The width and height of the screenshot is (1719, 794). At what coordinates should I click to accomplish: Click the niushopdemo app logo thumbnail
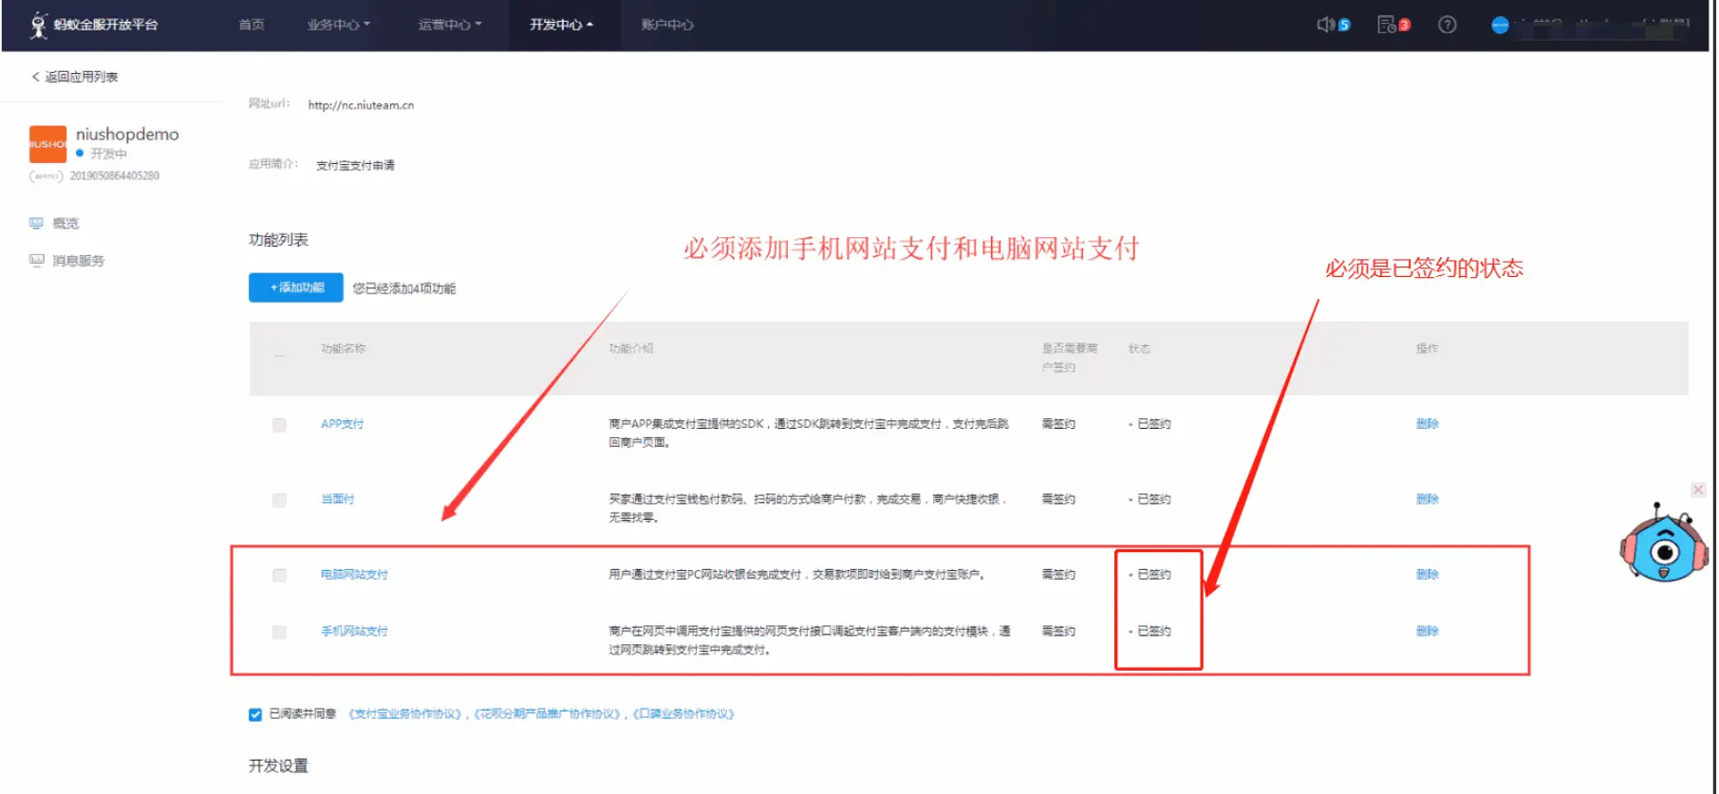pos(47,144)
